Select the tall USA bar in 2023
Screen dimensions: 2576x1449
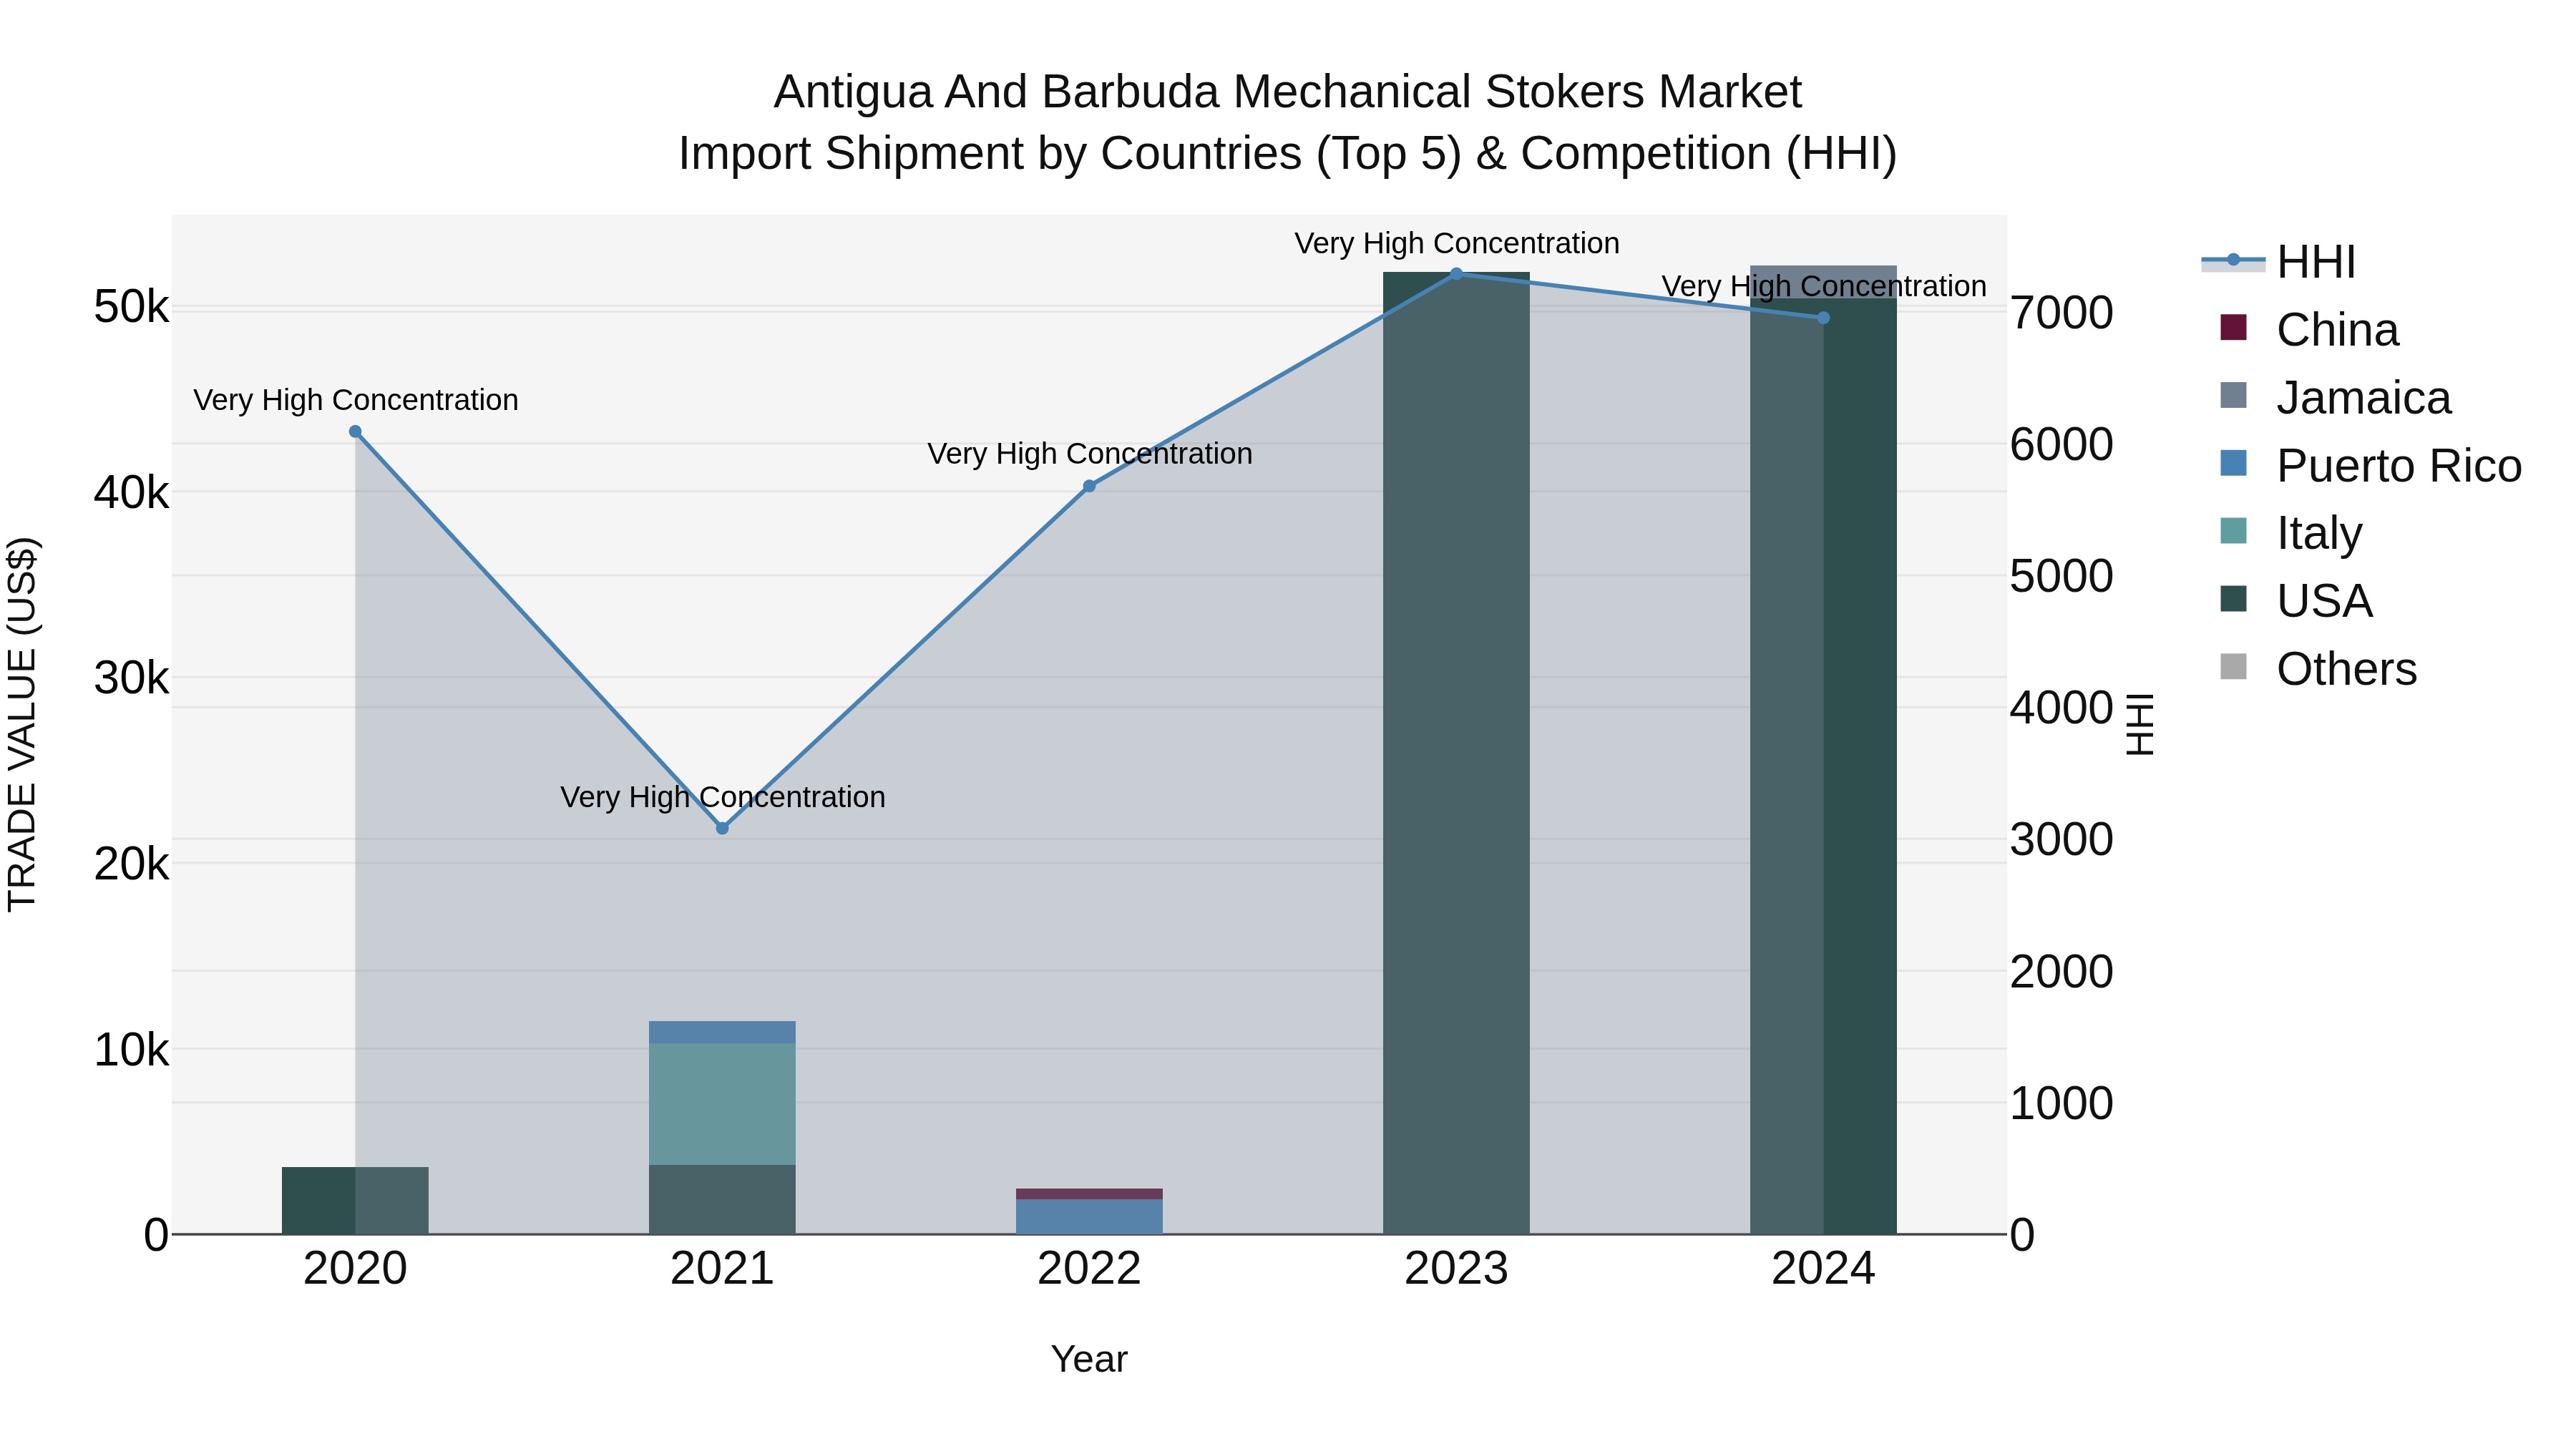[1456, 753]
